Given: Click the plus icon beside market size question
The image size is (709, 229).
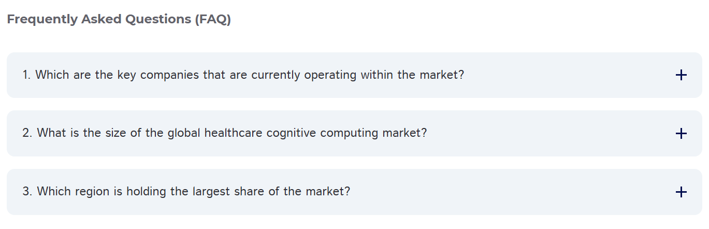Looking at the screenshot, I should [681, 134].
